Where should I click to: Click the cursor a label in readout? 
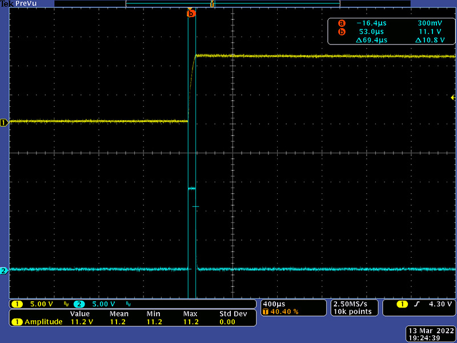342,23
